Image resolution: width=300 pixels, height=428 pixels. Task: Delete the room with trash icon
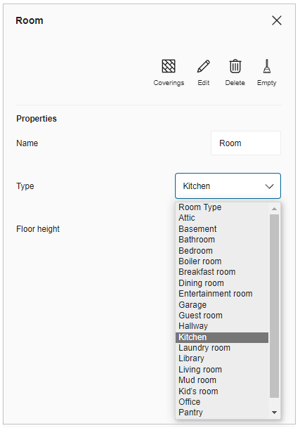(235, 66)
